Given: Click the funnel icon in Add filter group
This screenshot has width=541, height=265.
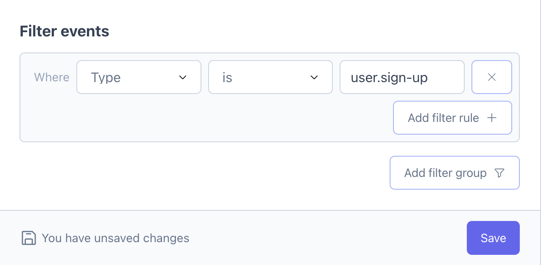Looking at the screenshot, I should click(x=499, y=173).
